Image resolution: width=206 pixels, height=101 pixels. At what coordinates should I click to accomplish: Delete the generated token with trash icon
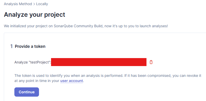click(x=151, y=62)
